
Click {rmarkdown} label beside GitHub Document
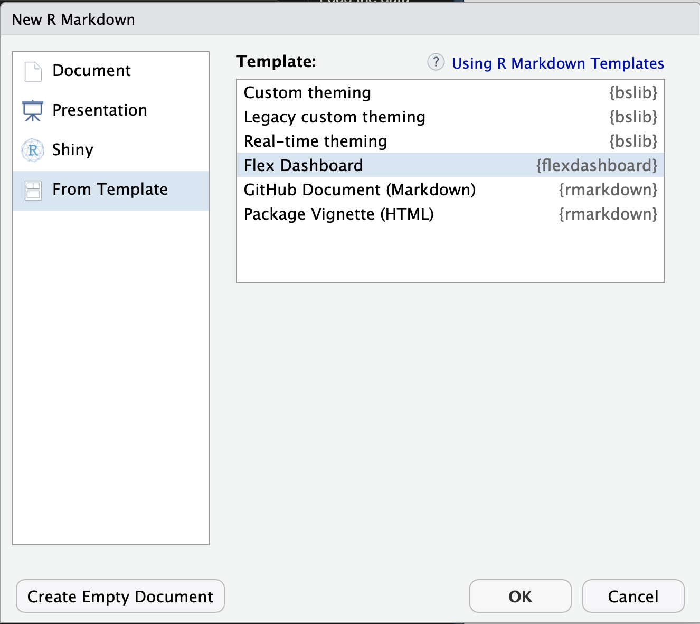608,190
